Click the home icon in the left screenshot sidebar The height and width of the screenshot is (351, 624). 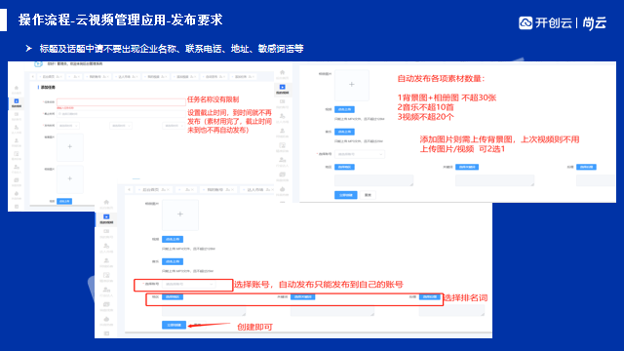(17, 88)
